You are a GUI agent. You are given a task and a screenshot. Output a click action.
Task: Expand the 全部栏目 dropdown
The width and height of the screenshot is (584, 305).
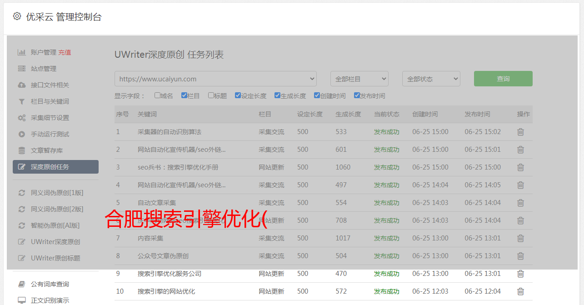click(359, 79)
